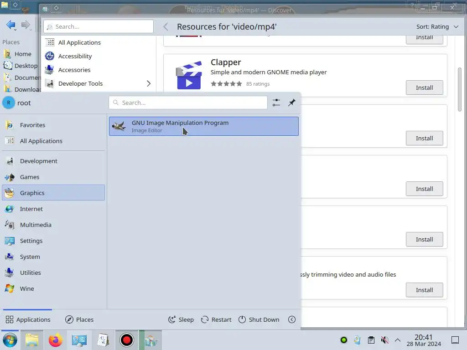Open the Discover taskbar icon

(x=150, y=340)
